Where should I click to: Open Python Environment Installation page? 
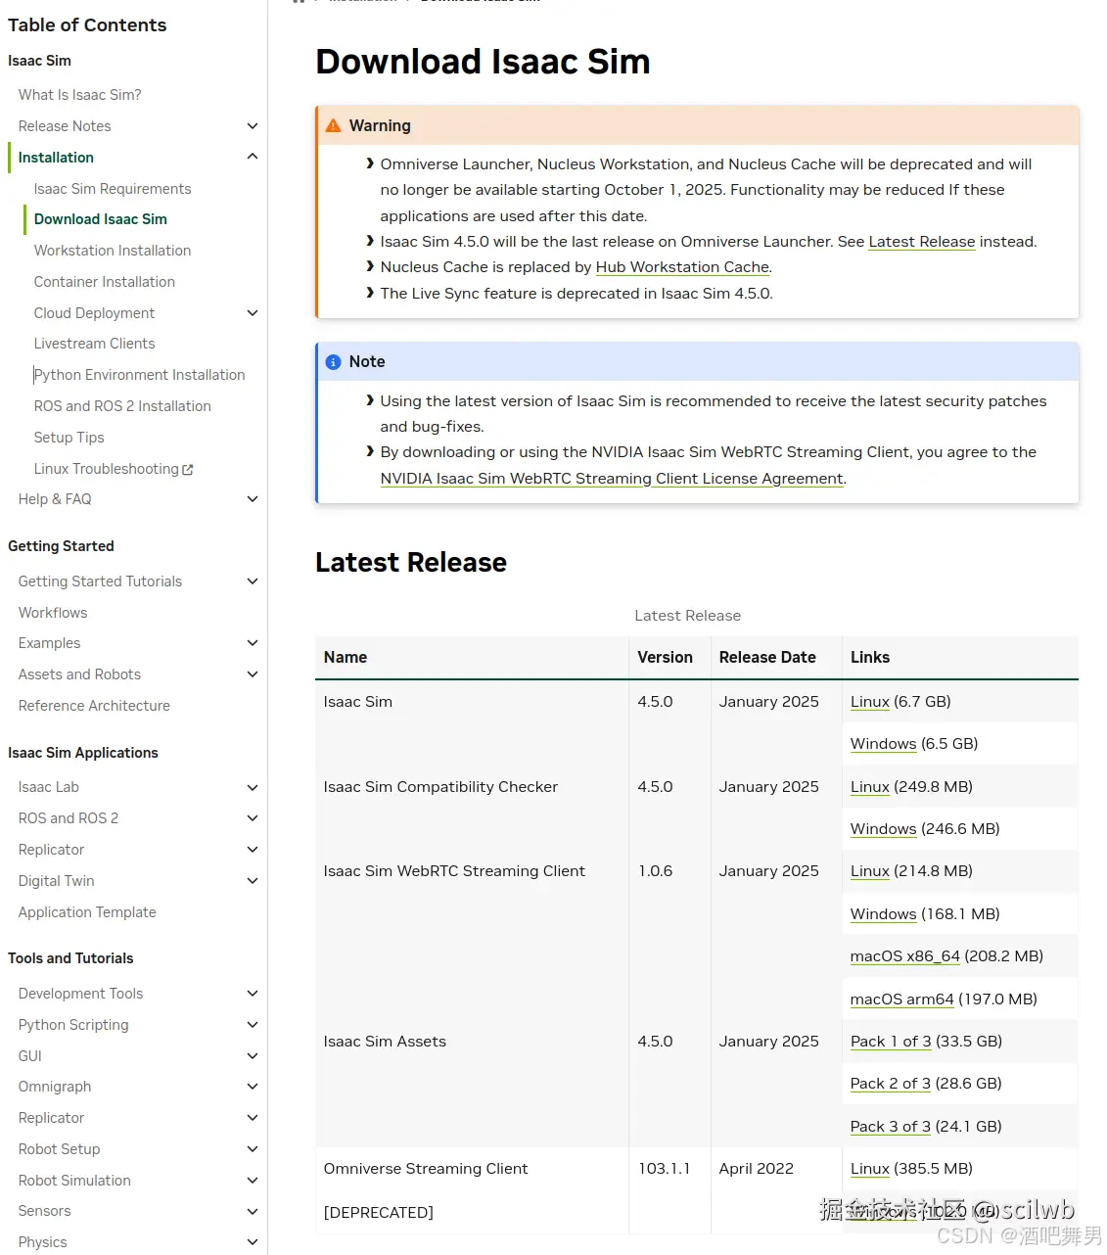click(x=139, y=375)
